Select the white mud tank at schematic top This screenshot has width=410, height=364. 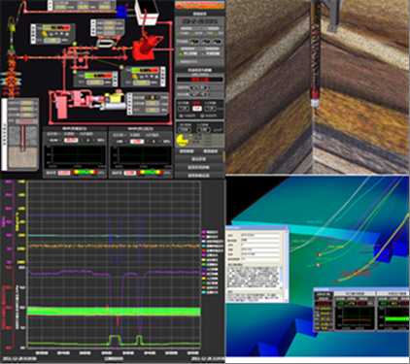(x=147, y=13)
